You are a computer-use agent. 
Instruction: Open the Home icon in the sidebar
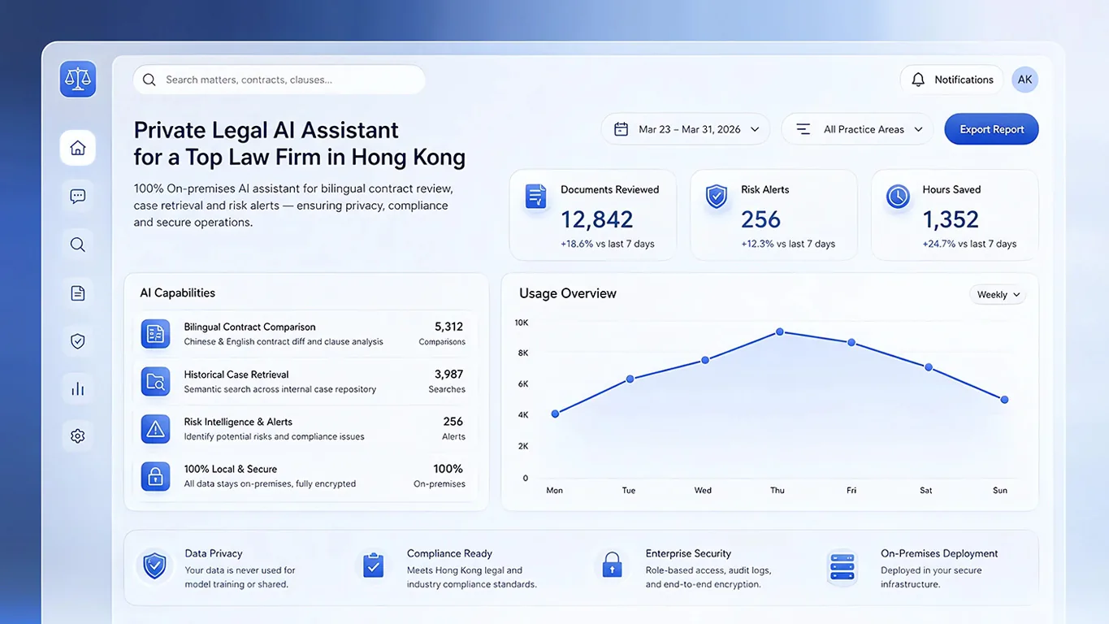pos(78,148)
